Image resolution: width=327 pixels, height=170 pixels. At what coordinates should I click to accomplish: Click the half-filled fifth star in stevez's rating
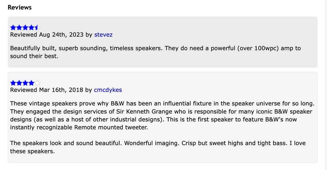click(x=37, y=28)
